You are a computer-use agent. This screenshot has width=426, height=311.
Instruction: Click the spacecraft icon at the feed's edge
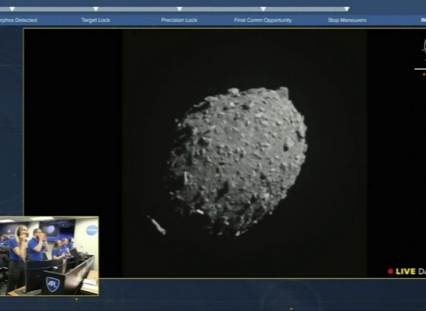424,49
